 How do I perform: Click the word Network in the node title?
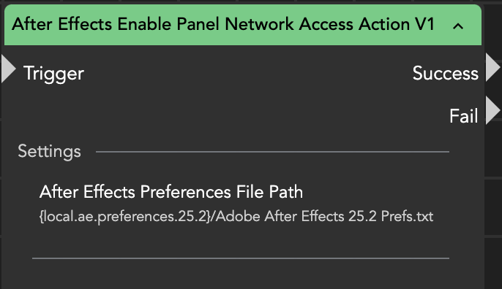click(x=259, y=24)
